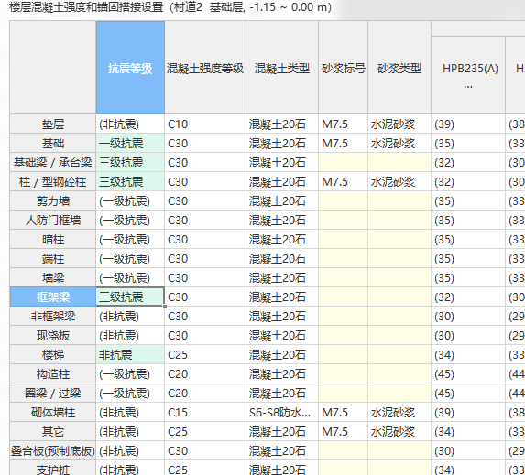This screenshot has width=525, height=475.
Task: Click the 砂浆标号 column header
Action: pos(344,68)
